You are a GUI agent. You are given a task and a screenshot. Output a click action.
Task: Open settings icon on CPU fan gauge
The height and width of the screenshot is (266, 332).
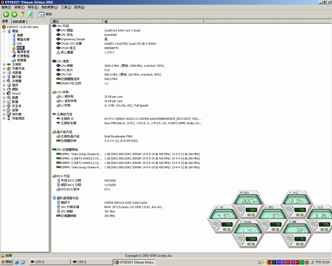(x=249, y=215)
